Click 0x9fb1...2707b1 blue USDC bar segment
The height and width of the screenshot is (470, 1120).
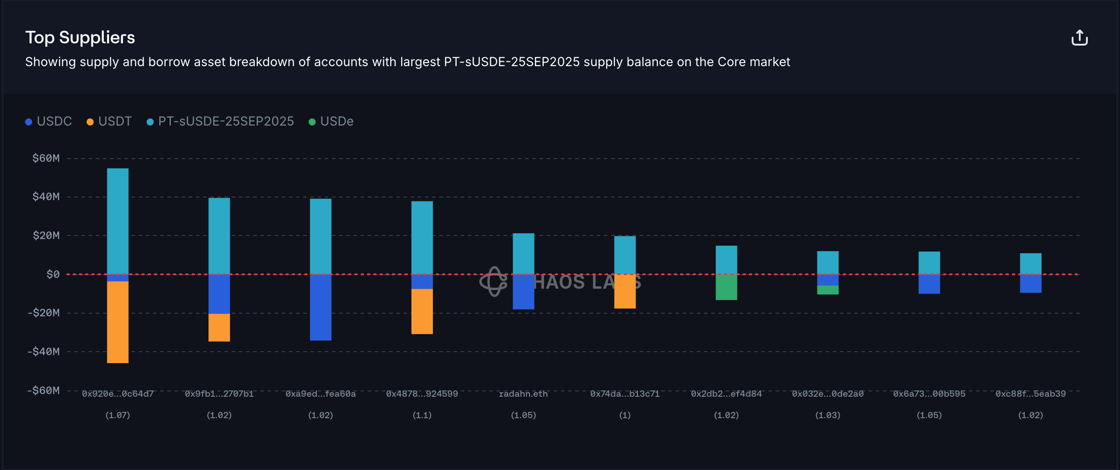219,294
